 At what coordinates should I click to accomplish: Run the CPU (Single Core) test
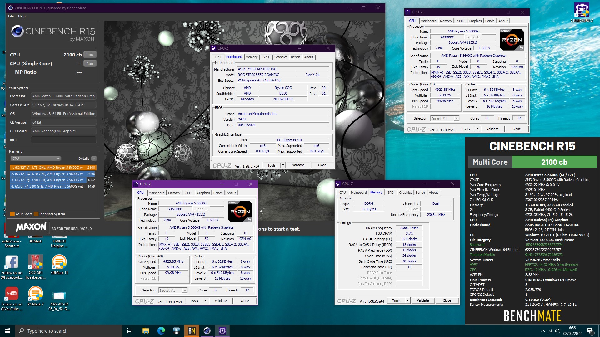(90, 63)
